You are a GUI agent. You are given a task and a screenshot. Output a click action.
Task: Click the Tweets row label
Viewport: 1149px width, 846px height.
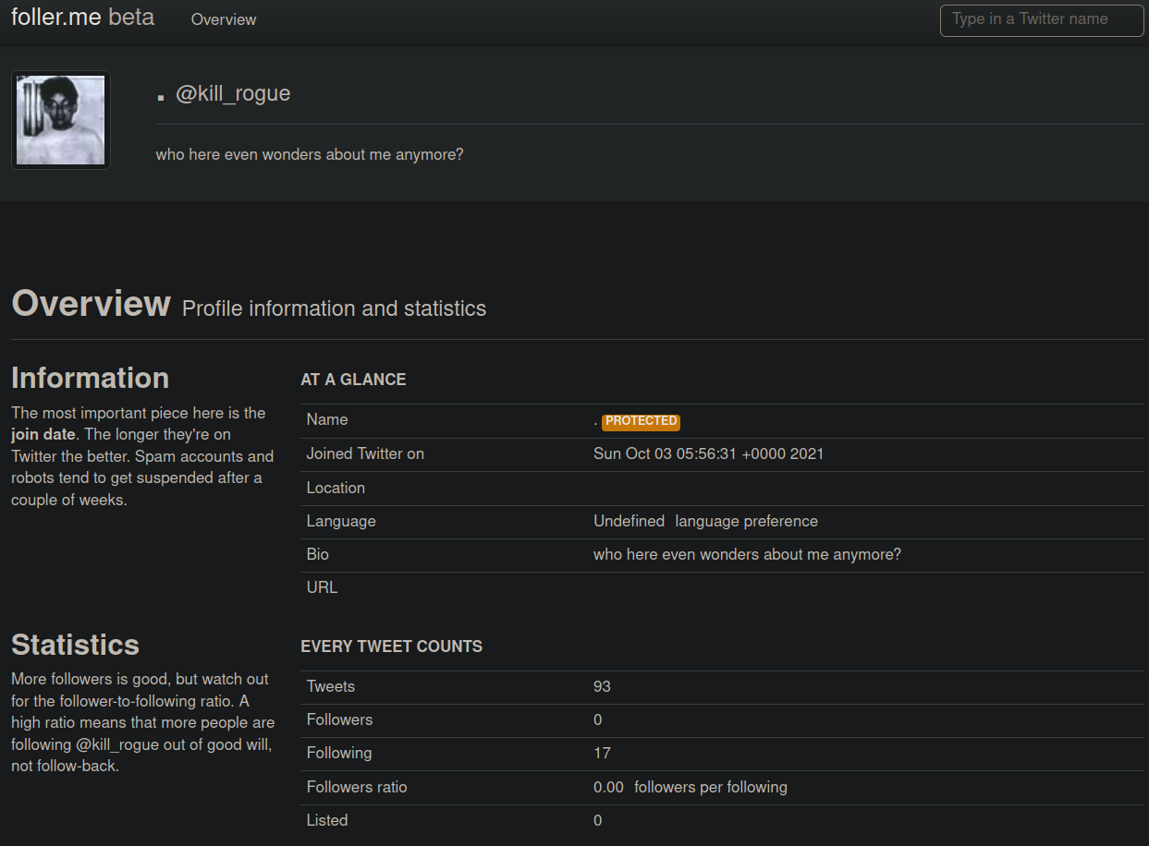point(331,686)
